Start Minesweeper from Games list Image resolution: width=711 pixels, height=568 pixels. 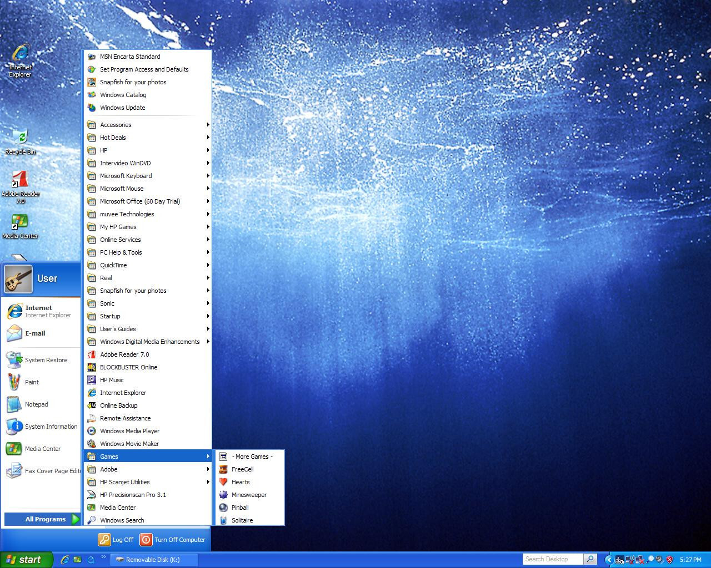(249, 495)
